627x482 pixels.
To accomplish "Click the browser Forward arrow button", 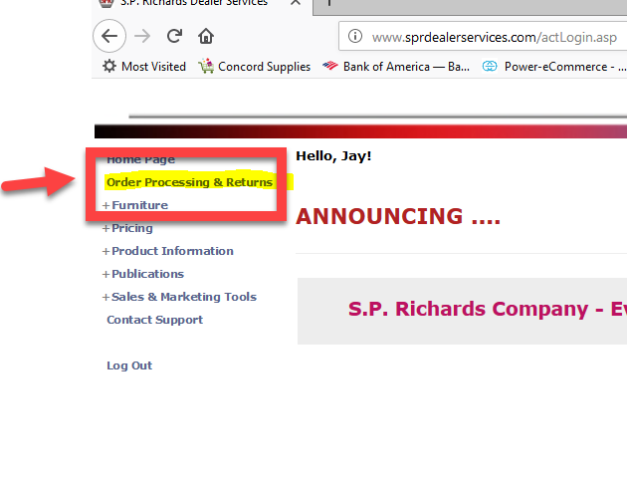I will pos(142,37).
